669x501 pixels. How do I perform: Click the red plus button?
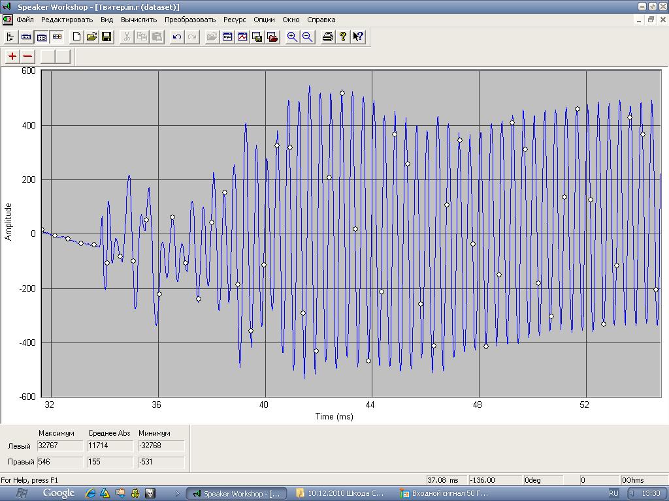tap(12, 56)
